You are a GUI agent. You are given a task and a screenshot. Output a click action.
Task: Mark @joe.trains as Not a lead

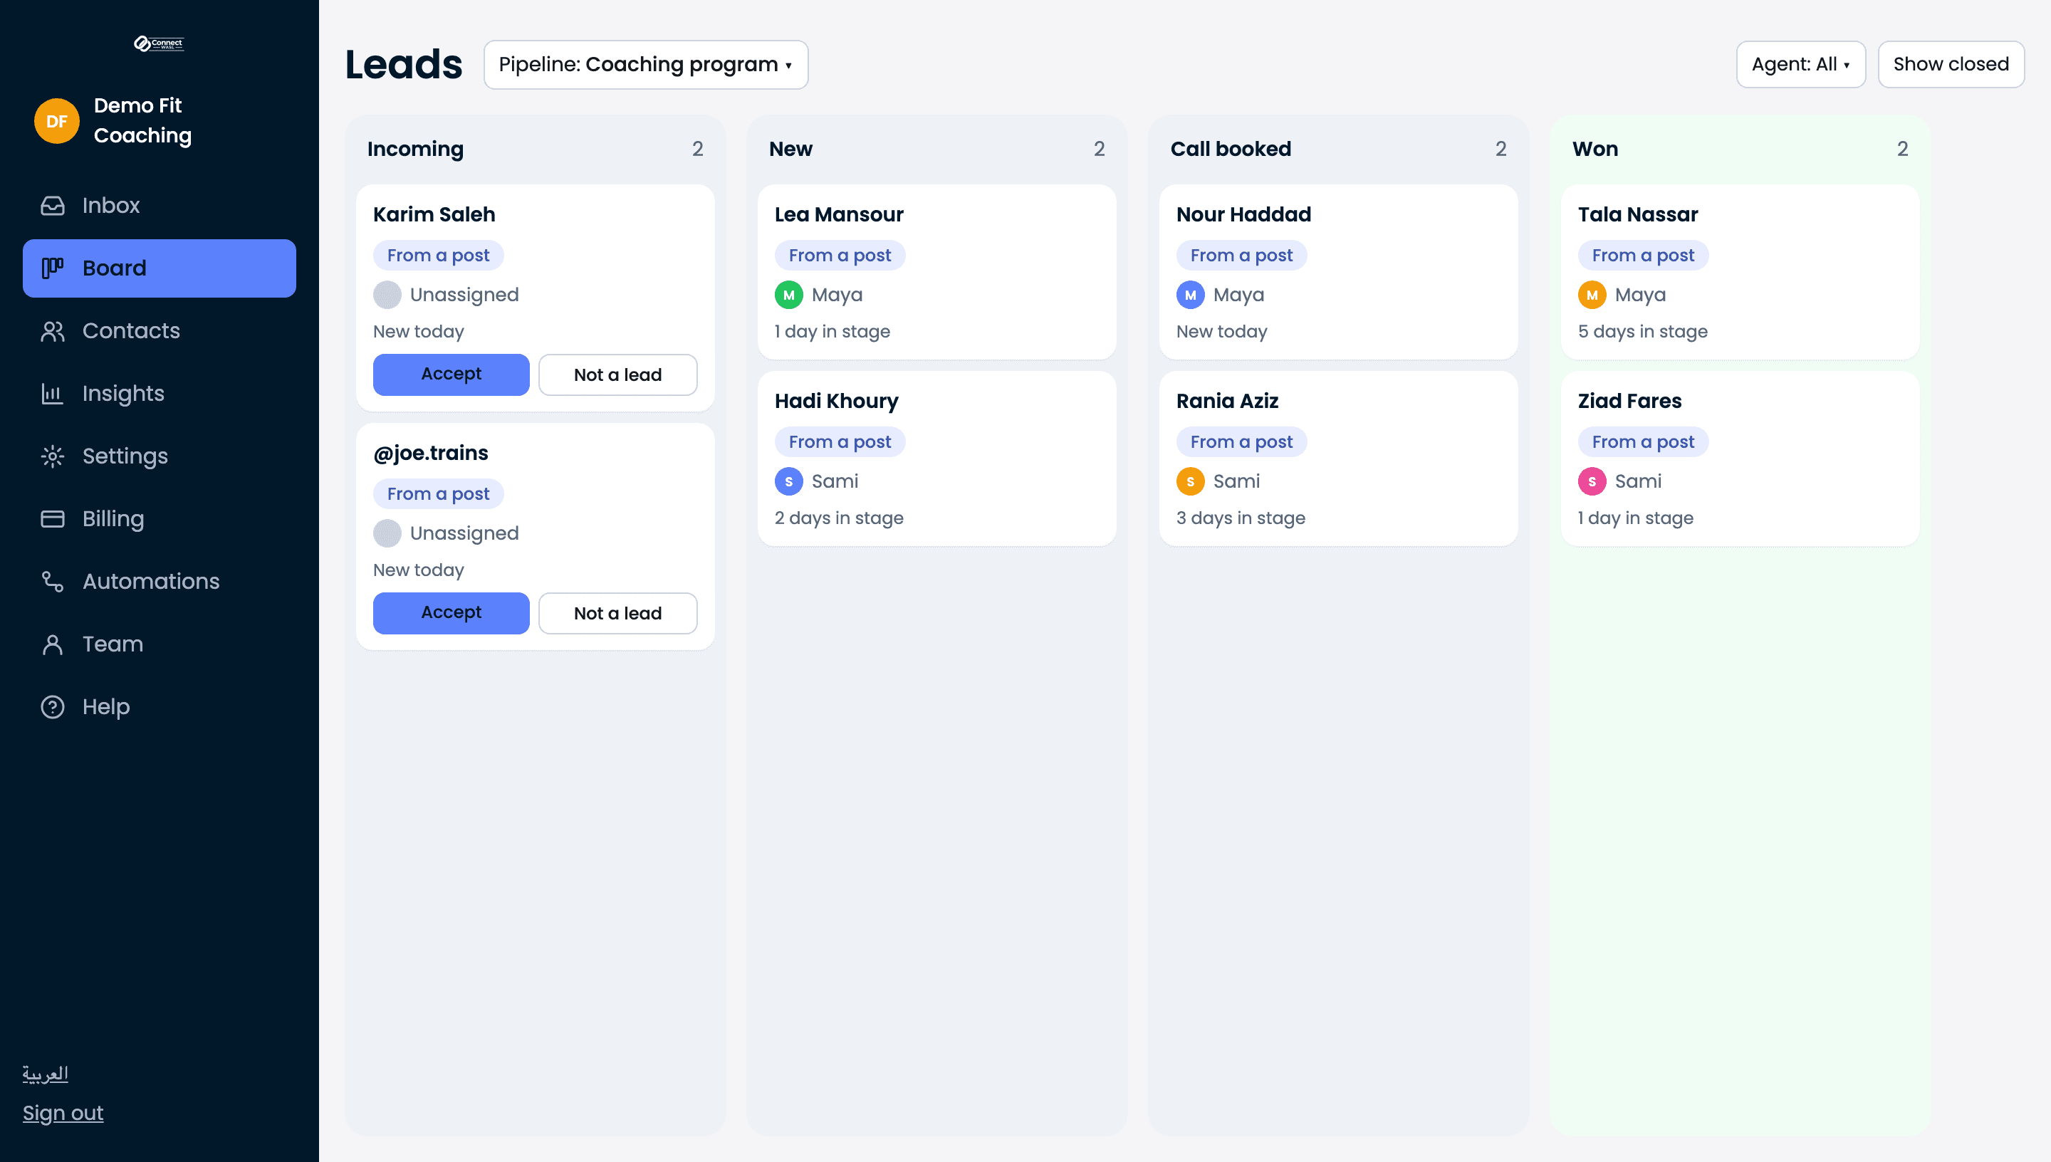point(617,613)
